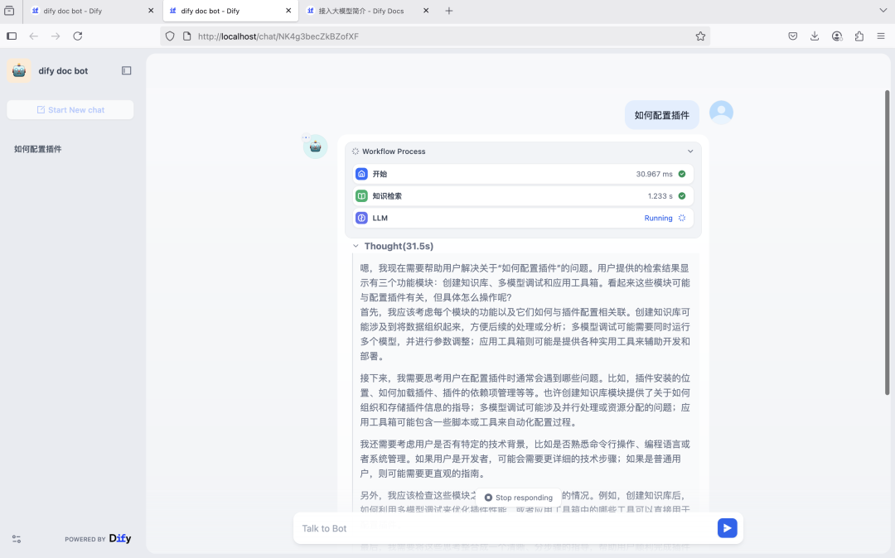895x558 pixels.
Task: Open the settings icon at bottom left
Action: coord(17,538)
